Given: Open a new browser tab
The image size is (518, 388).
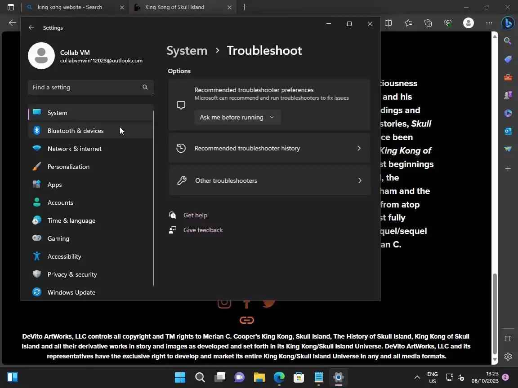Looking at the screenshot, I should pos(245,7).
